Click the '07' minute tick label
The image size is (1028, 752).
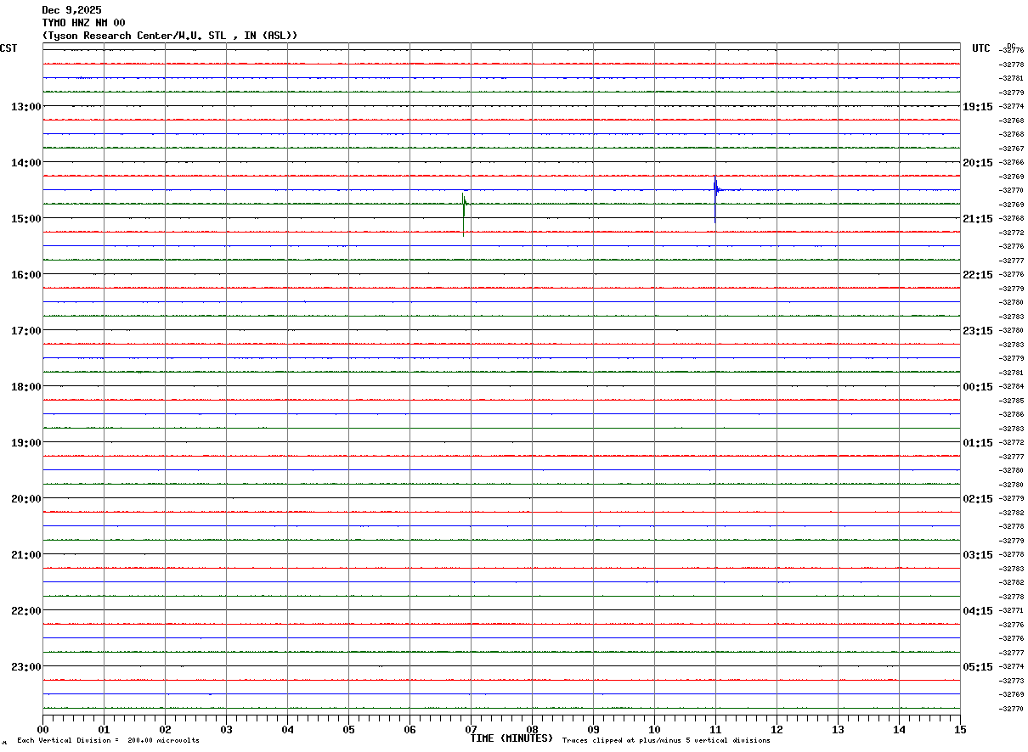[x=471, y=729]
